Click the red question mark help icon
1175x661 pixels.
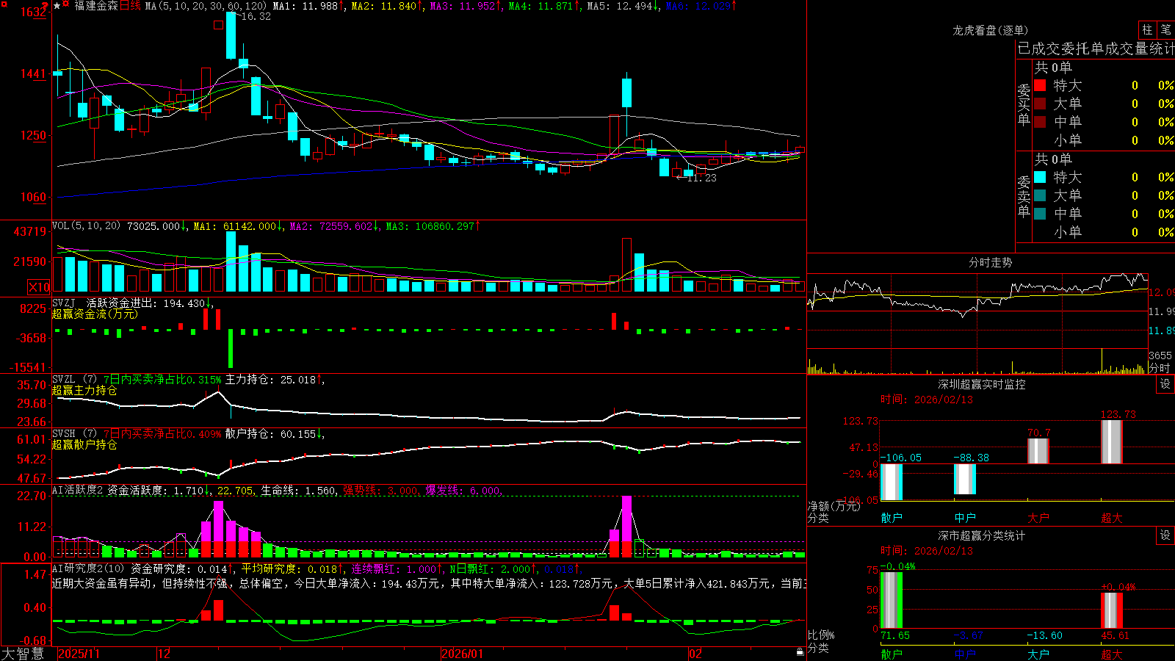click(45, 6)
